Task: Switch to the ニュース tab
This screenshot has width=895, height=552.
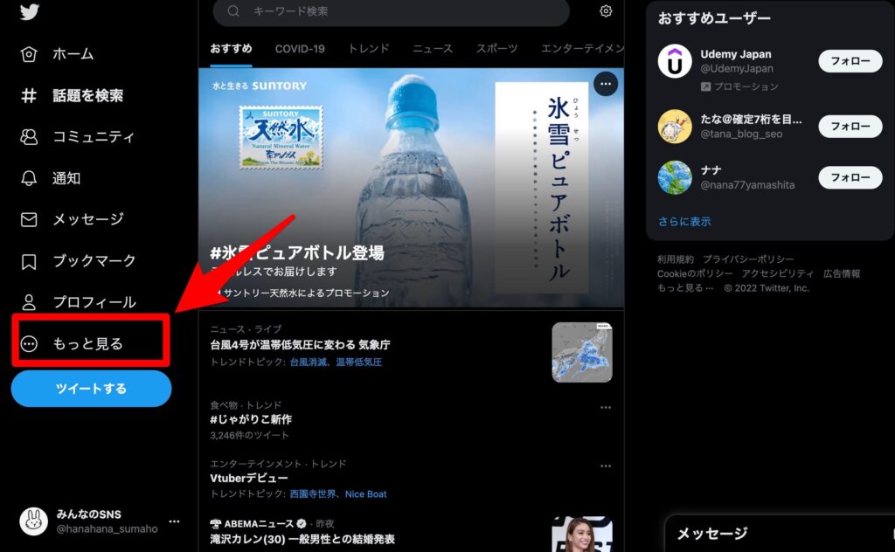Action: pyautogui.click(x=433, y=48)
